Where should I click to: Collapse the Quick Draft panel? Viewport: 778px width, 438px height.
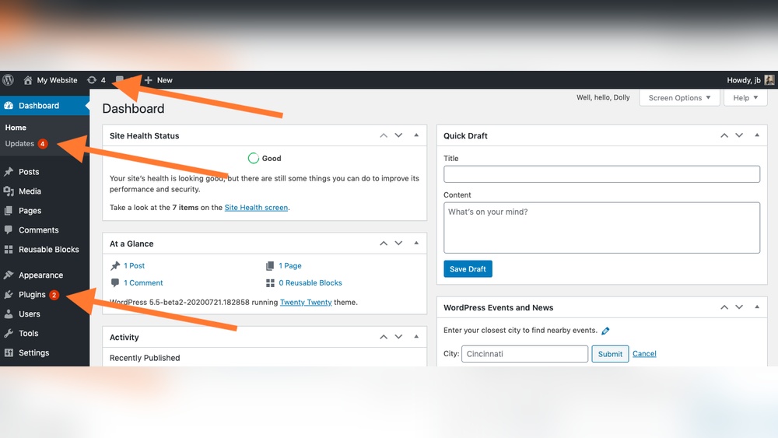point(757,135)
